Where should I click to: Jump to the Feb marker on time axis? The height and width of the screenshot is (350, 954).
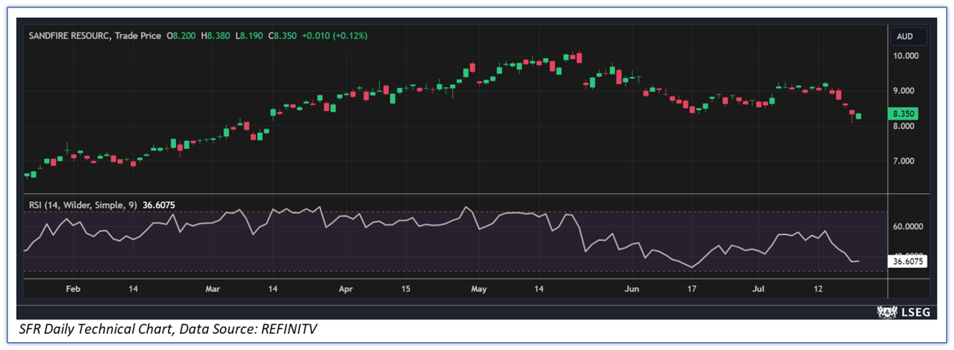click(73, 289)
